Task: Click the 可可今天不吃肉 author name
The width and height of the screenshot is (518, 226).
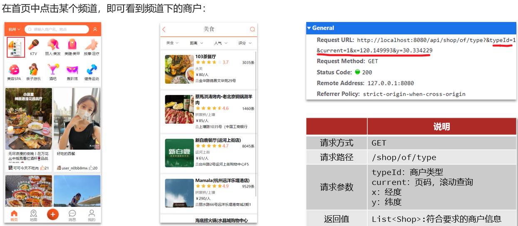Action: [x=26, y=168]
